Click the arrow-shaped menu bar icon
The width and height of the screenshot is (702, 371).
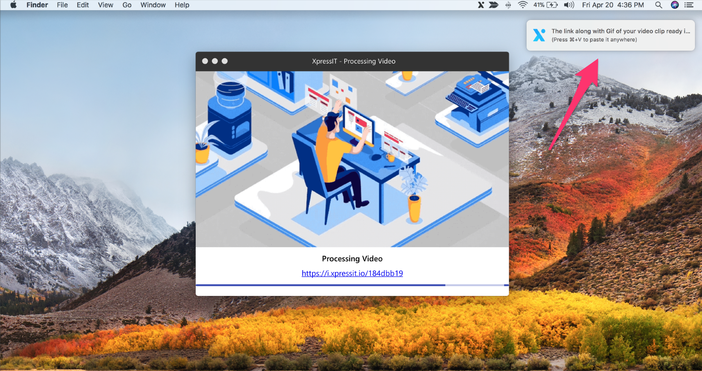pos(494,5)
